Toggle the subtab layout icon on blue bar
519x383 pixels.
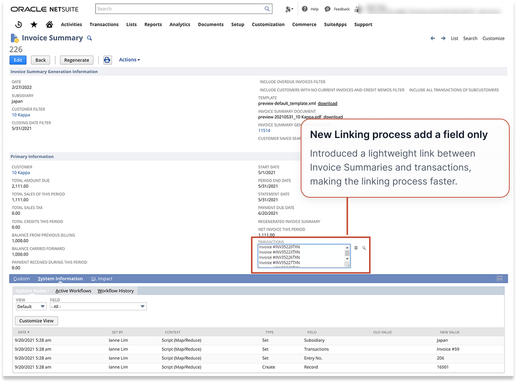pos(500,279)
